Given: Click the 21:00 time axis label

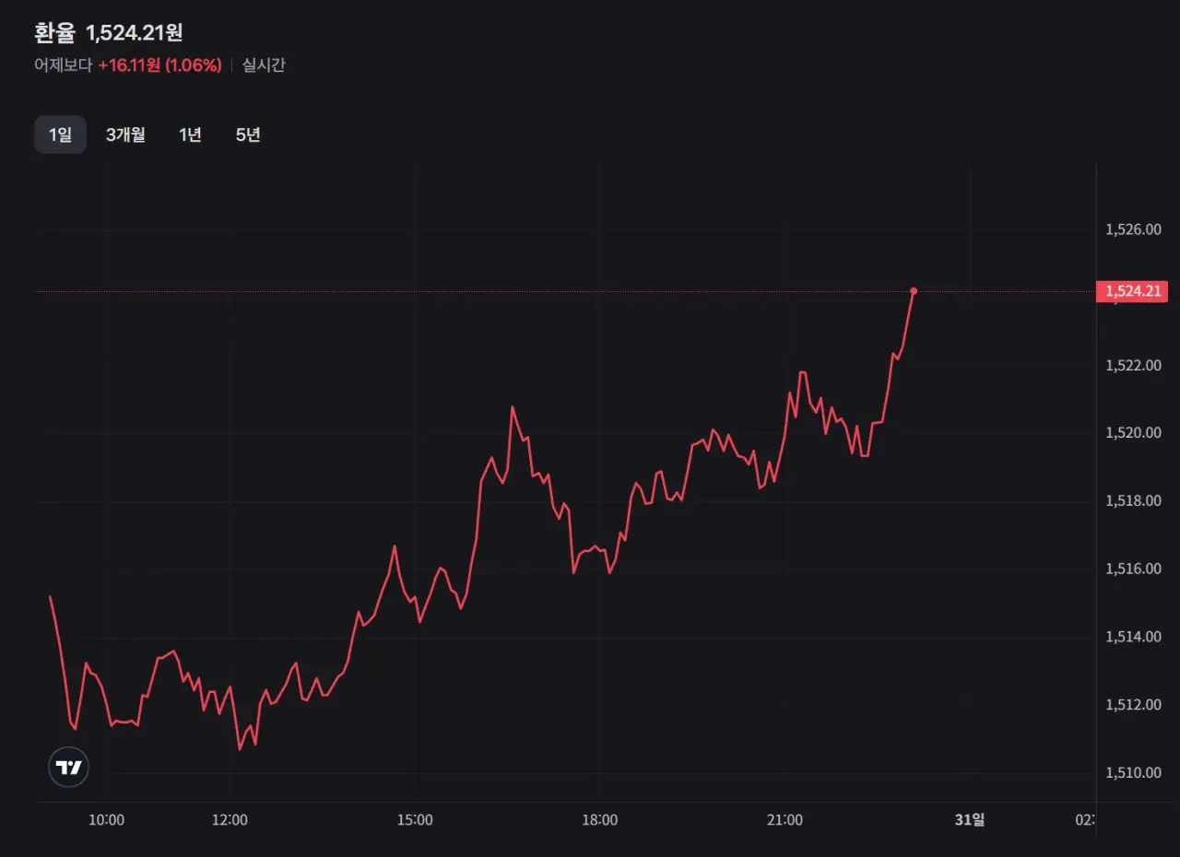Looking at the screenshot, I should click(785, 819).
